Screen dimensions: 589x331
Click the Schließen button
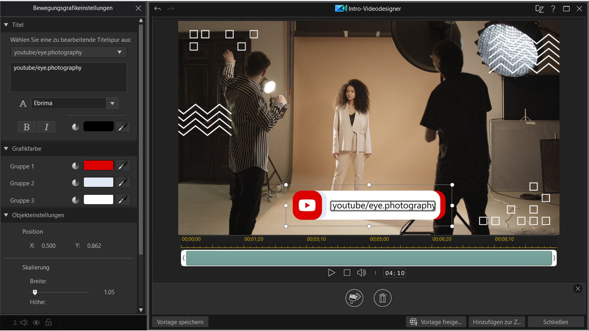[x=556, y=322]
